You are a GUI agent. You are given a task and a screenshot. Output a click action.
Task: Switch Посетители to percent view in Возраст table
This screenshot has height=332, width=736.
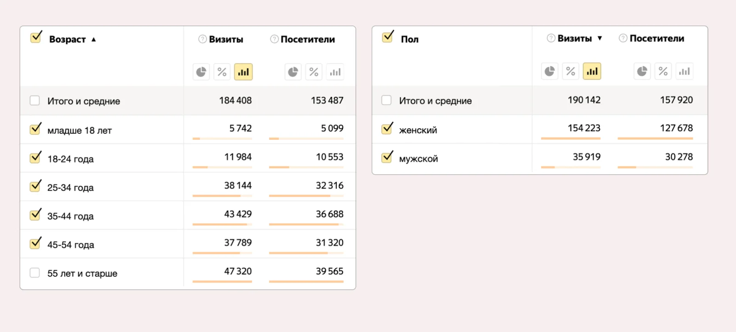pos(314,72)
